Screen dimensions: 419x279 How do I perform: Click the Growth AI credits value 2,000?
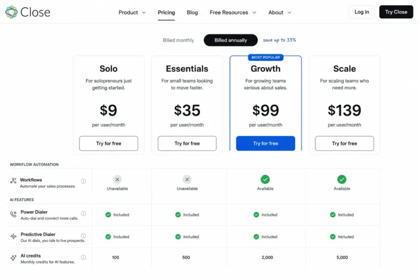click(267, 257)
